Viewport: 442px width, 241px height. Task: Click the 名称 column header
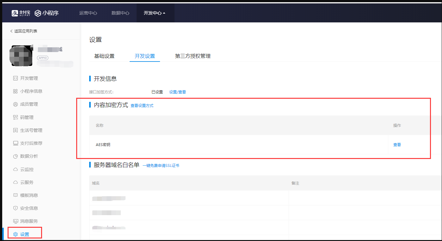point(100,125)
